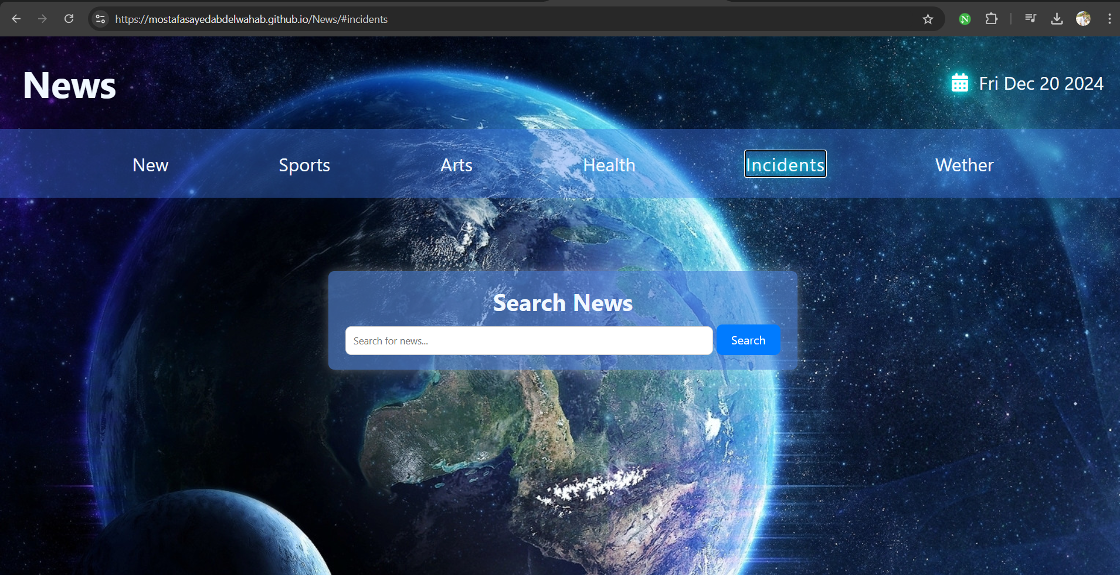This screenshot has height=575, width=1120.
Task: Focus the Search for news field
Action: (529, 341)
